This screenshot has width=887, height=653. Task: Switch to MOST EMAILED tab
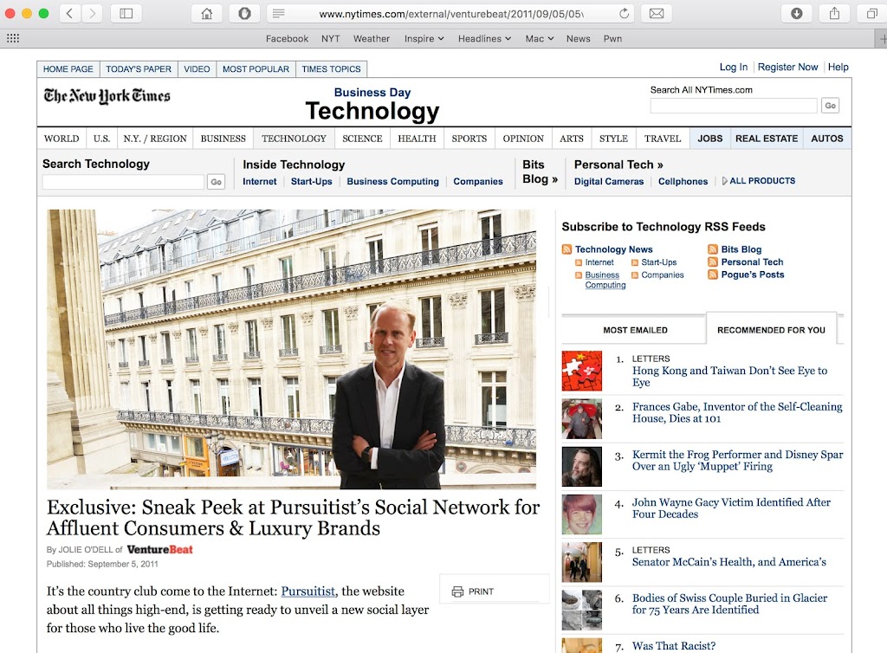click(x=635, y=330)
